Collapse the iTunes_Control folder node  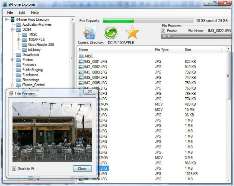[x=13, y=85]
